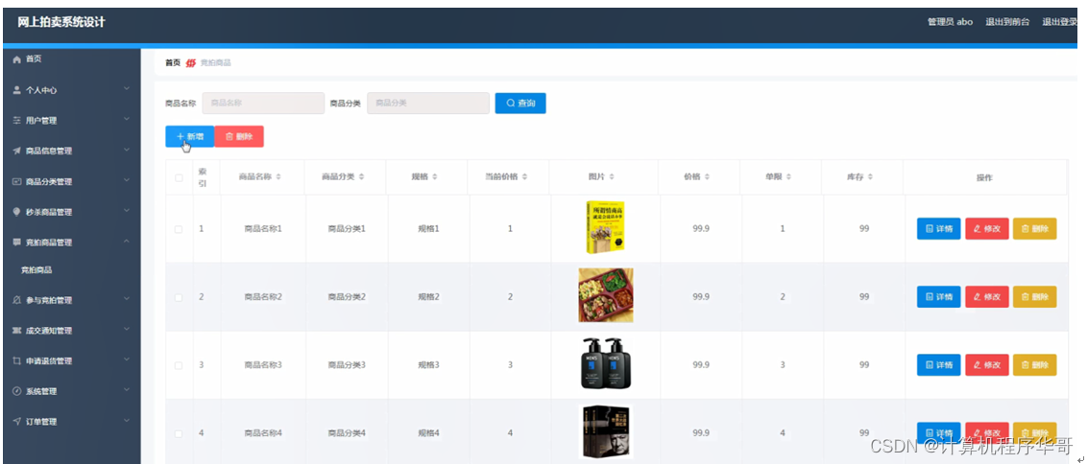Click the 查询 search button
The width and height of the screenshot is (1088, 464).
(520, 104)
